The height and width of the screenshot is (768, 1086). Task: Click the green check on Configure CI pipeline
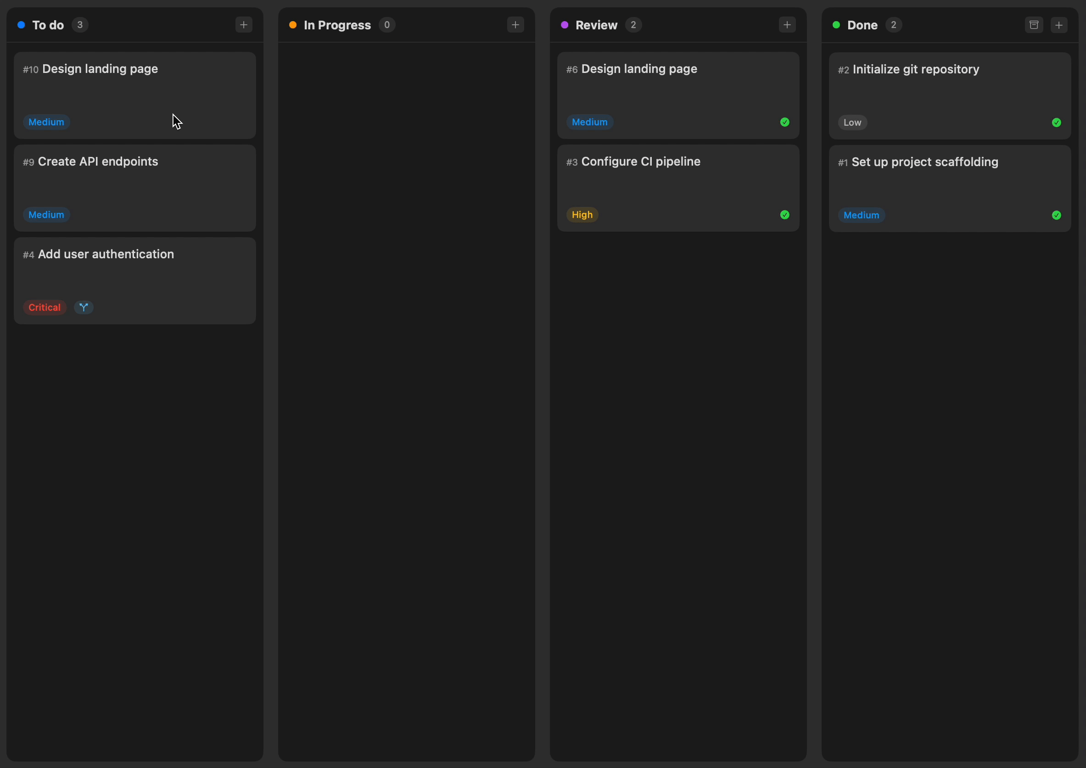point(785,215)
